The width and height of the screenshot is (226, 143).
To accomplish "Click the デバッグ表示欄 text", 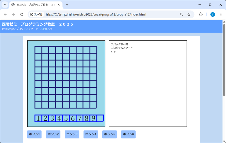I will tap(119, 44).
